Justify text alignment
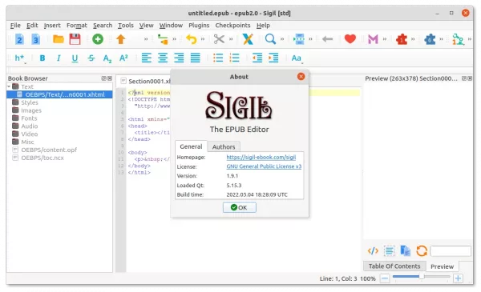The height and width of the screenshot is (292, 481). coord(195,58)
